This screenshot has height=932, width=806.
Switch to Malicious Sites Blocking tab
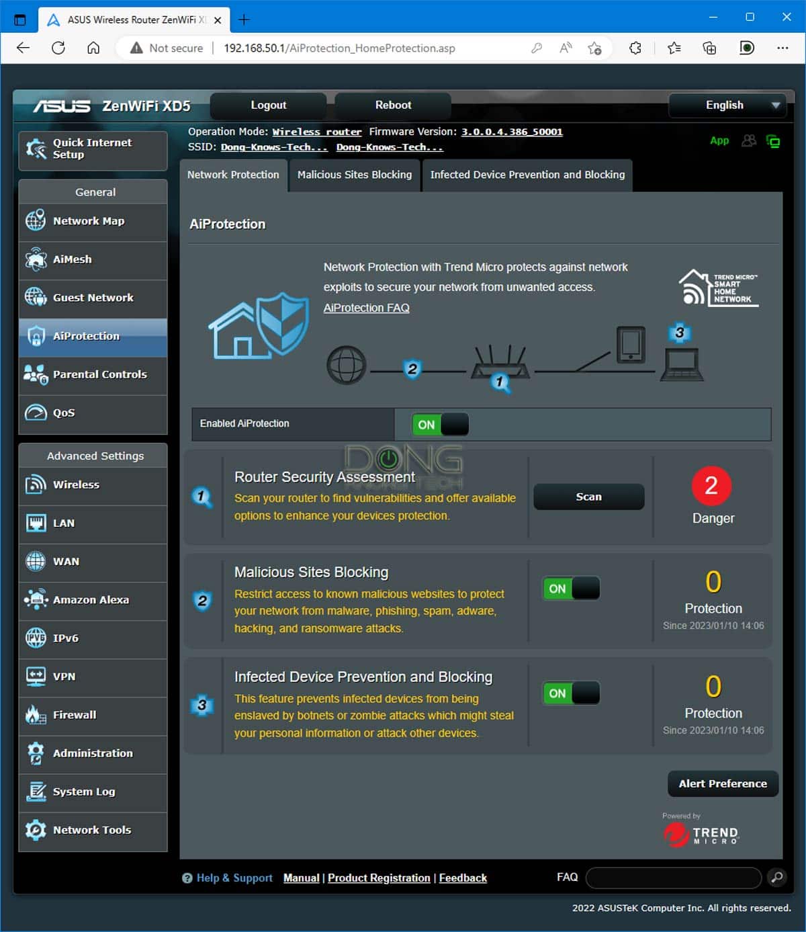[x=355, y=175]
